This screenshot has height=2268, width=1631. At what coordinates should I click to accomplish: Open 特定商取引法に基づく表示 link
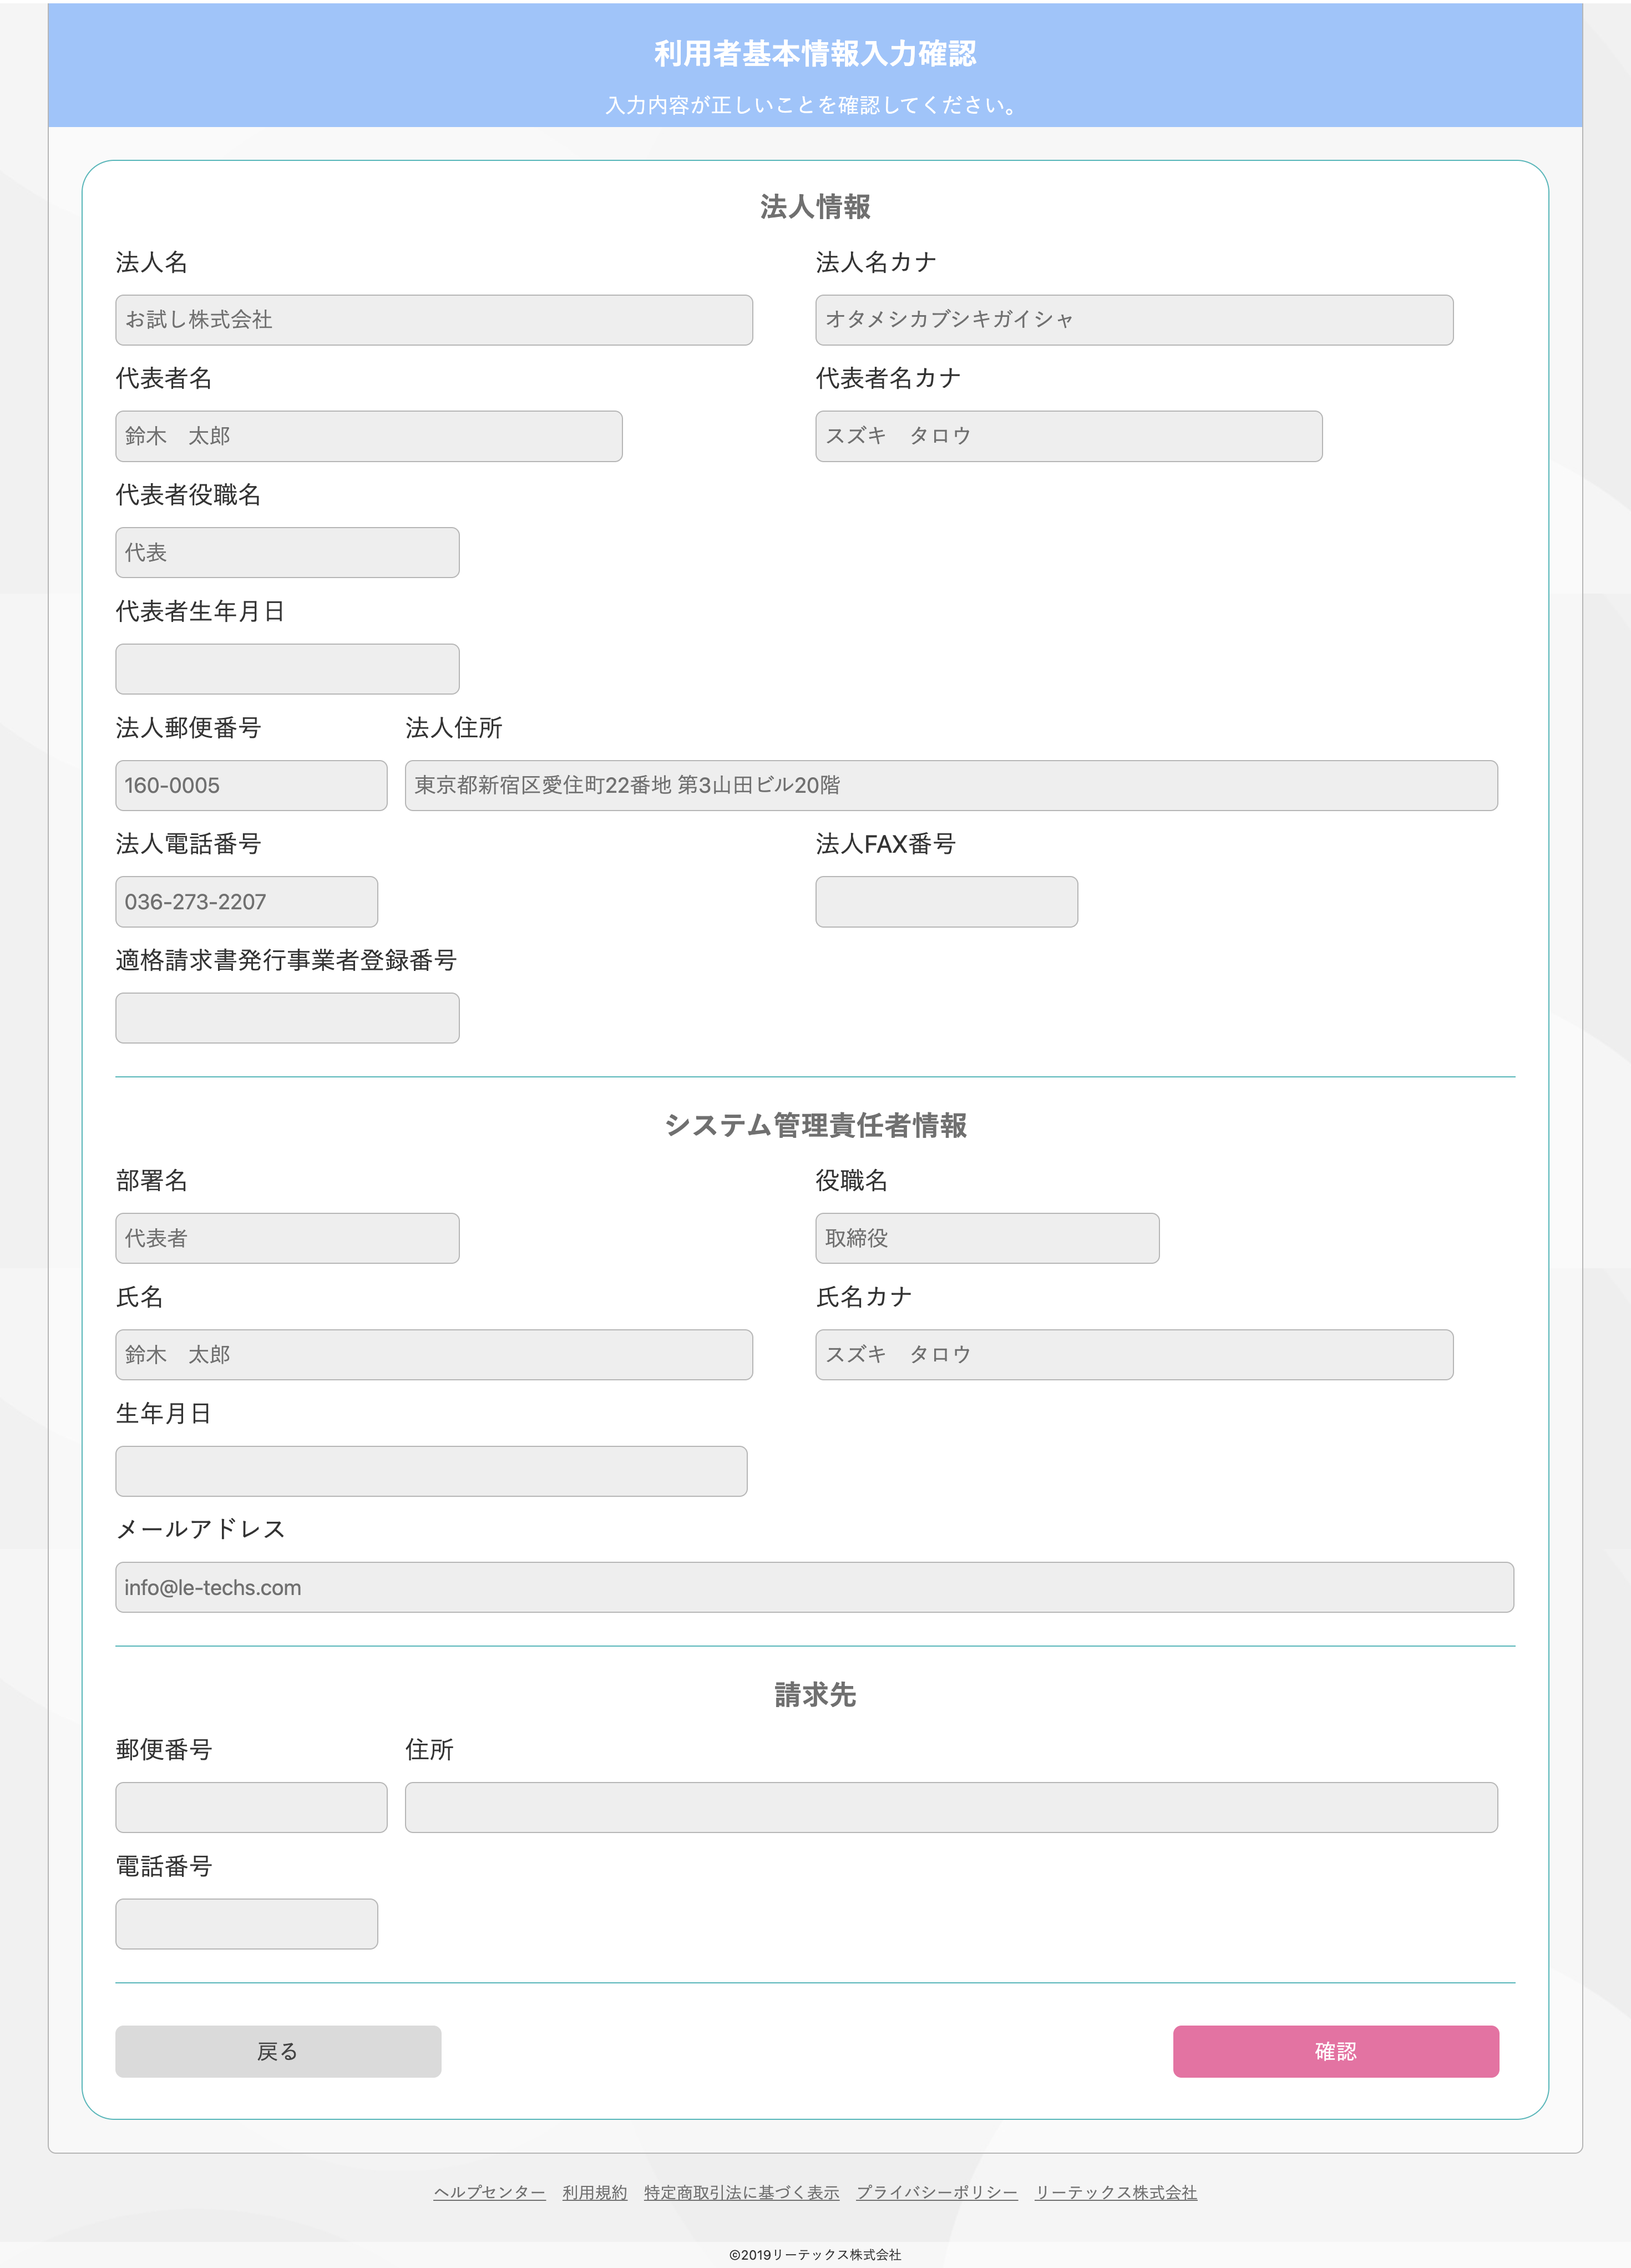tap(742, 2192)
